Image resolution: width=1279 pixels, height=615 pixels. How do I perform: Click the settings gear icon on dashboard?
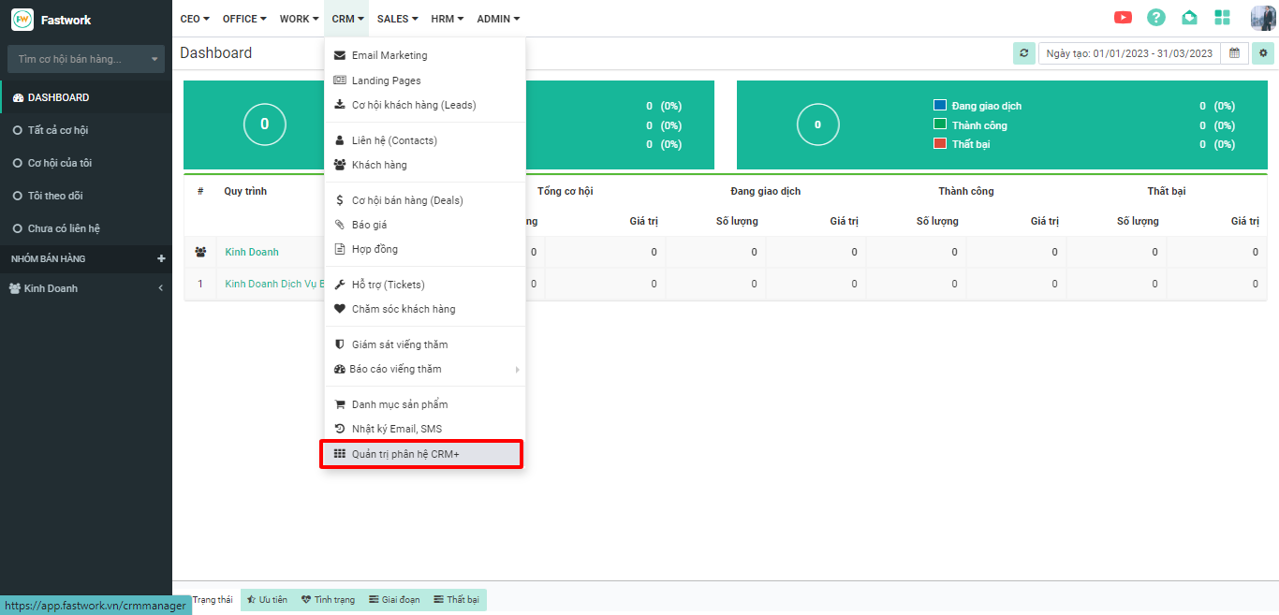pyautogui.click(x=1263, y=53)
